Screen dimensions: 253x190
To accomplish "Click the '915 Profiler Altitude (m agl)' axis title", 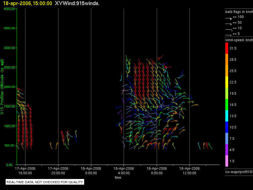I will point(2,87).
